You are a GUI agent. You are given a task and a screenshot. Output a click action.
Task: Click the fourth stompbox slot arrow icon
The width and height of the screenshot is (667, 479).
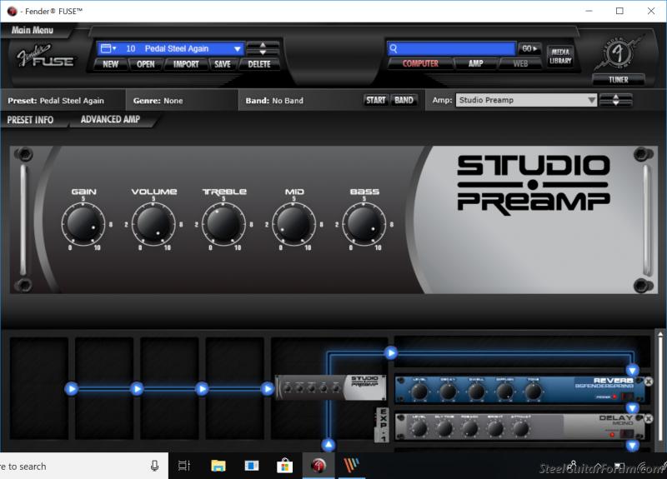[267, 389]
